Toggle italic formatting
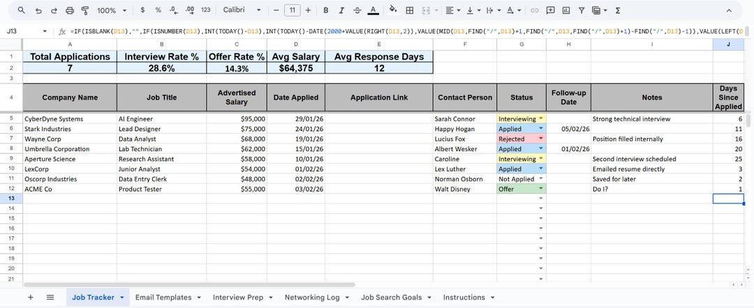 (341, 10)
